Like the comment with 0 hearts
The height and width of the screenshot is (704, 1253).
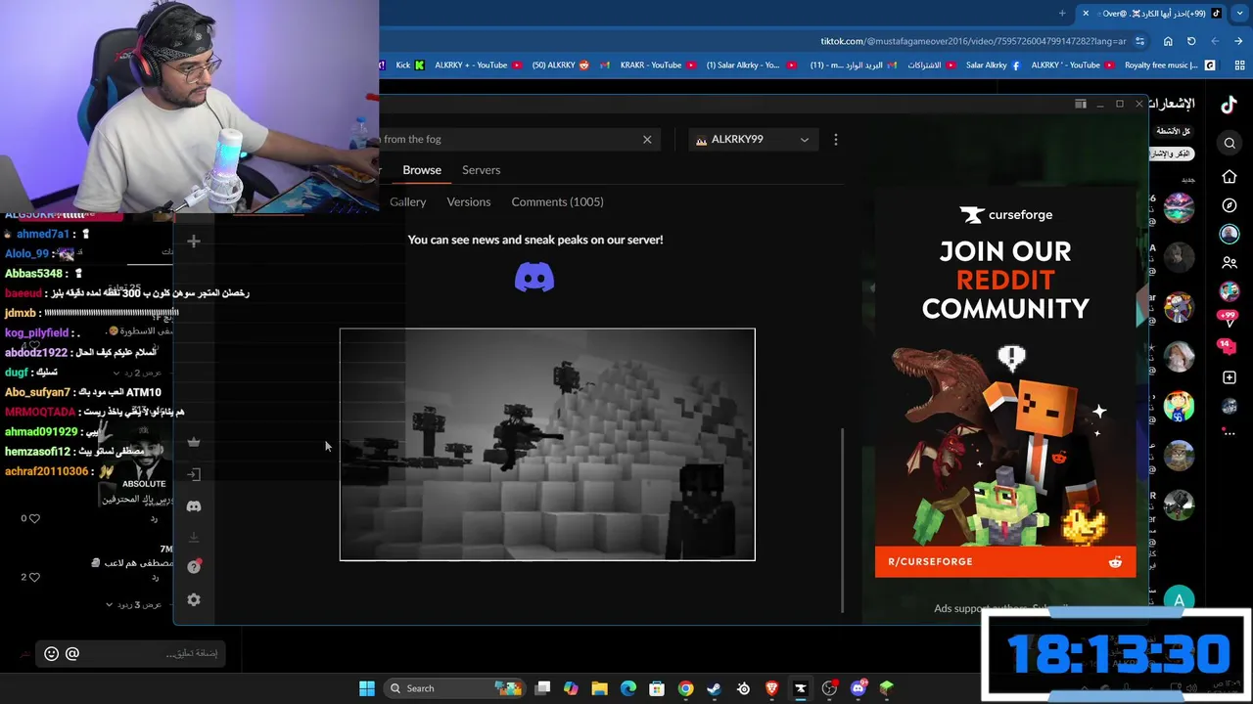coord(34,518)
